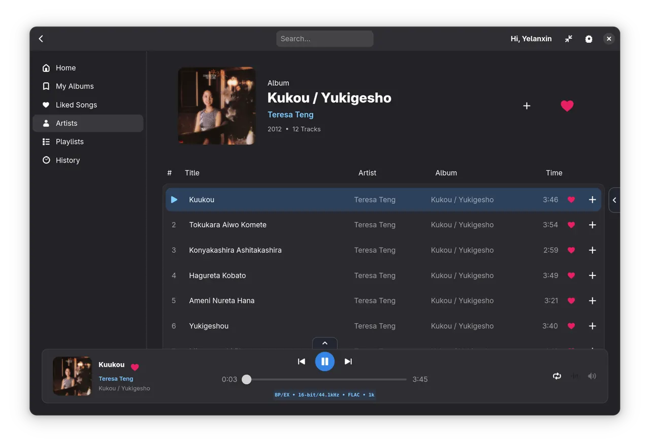
Task: Open Kukou / Yukigesho album from player bar
Action: point(124,388)
